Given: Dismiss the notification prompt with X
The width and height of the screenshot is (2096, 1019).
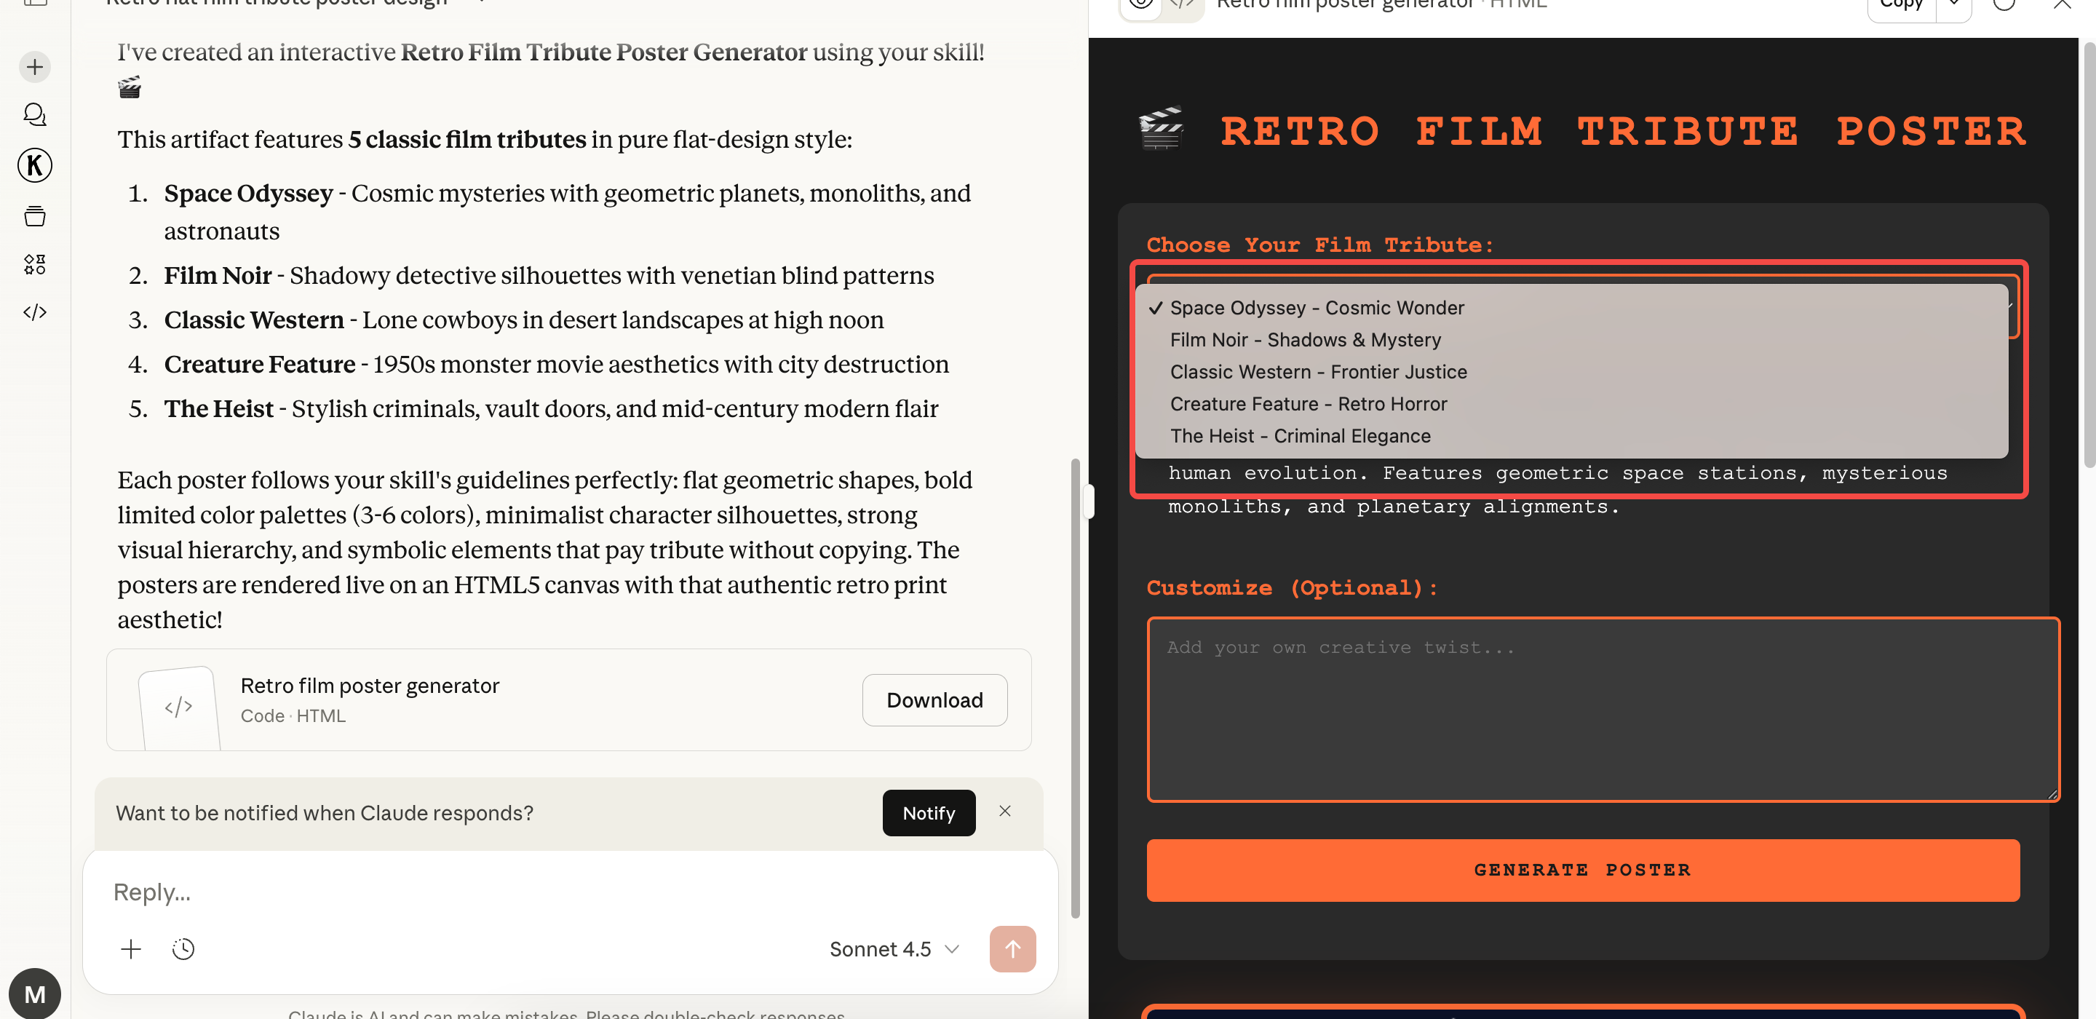Looking at the screenshot, I should coord(1005,811).
